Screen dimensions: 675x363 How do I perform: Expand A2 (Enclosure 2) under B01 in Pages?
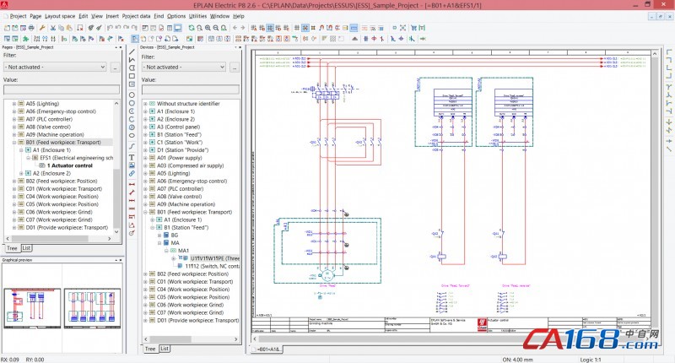pos(21,173)
